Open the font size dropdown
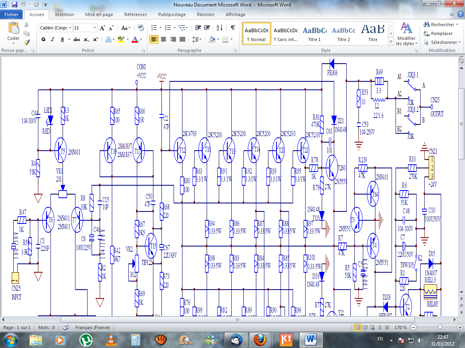Image resolution: width=465 pixels, height=348 pixels. (95, 28)
